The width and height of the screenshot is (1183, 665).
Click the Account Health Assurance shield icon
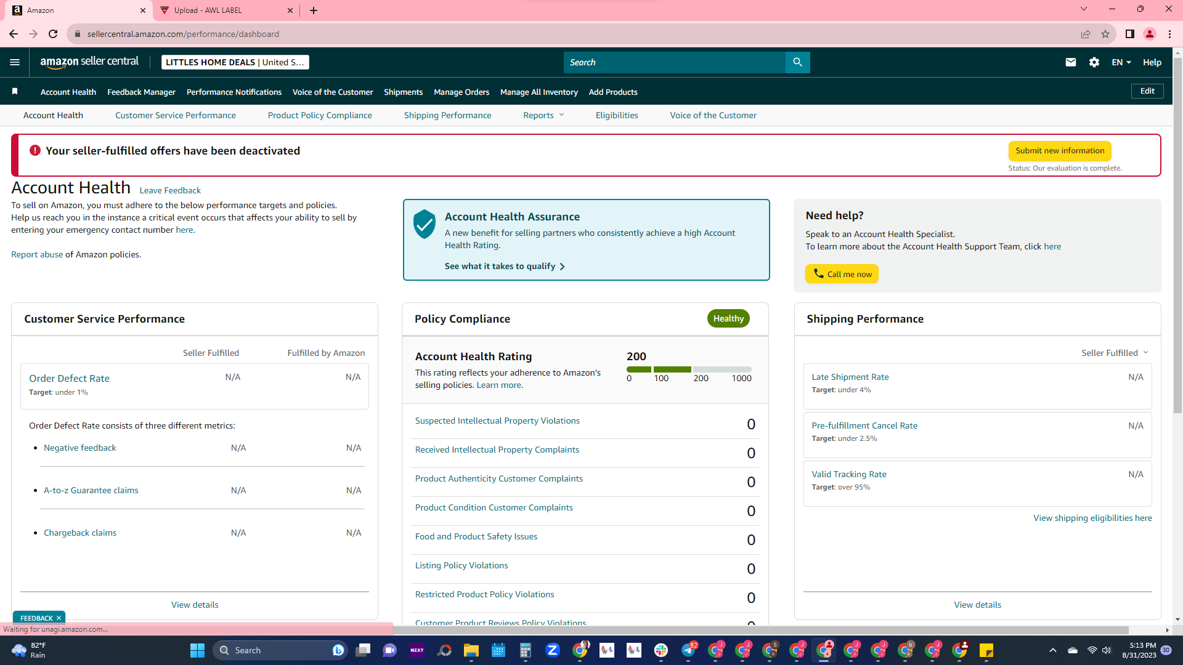pos(425,224)
